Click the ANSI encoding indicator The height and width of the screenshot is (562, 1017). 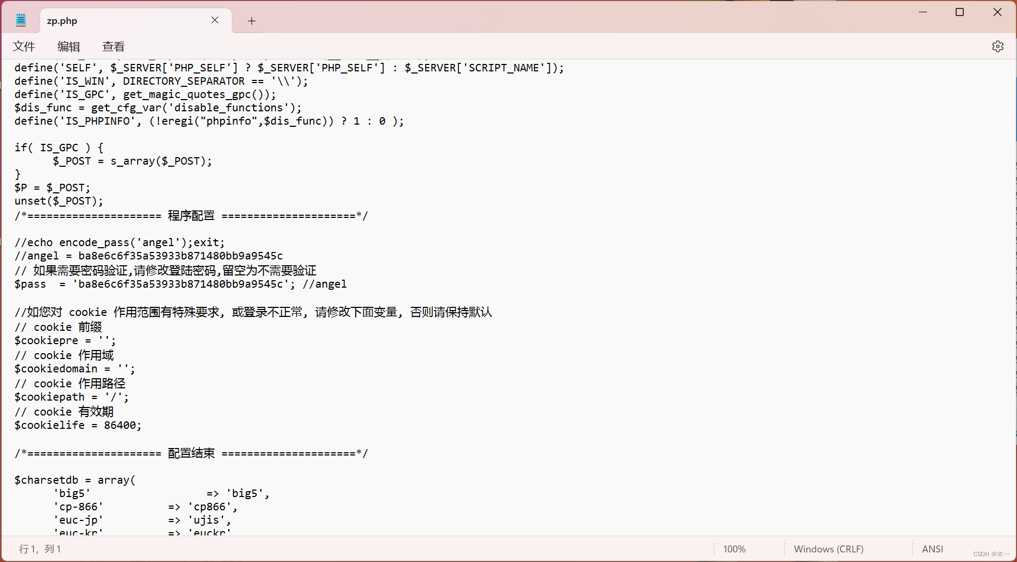[932, 549]
